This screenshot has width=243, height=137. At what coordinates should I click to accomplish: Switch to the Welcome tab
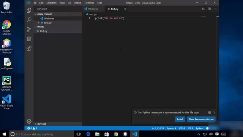pyautogui.click(x=94, y=9)
